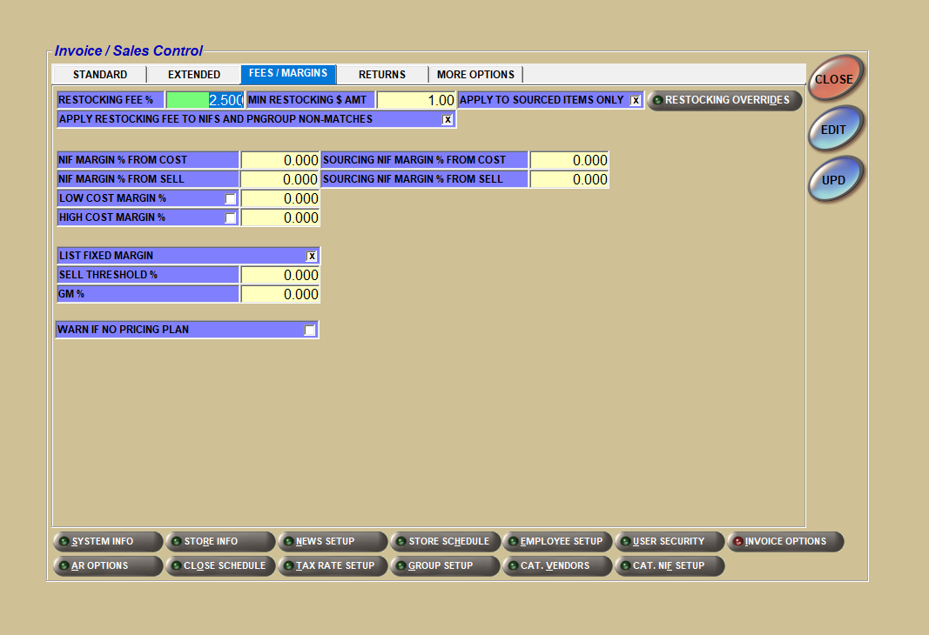Go to Store Info setup
The image size is (929, 635).
coord(220,542)
